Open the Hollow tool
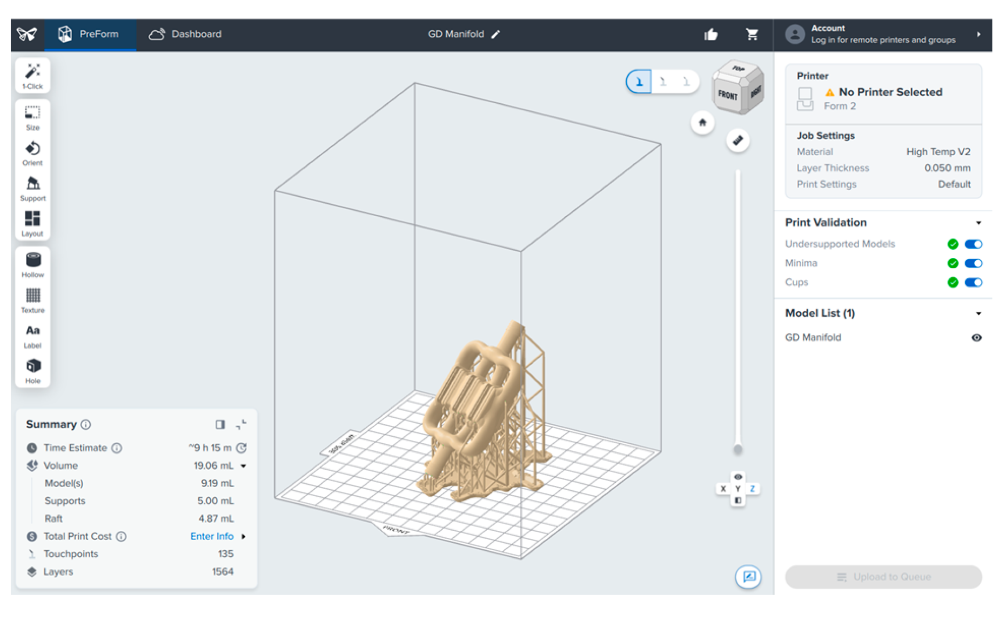The image size is (1006, 627). tap(32, 265)
